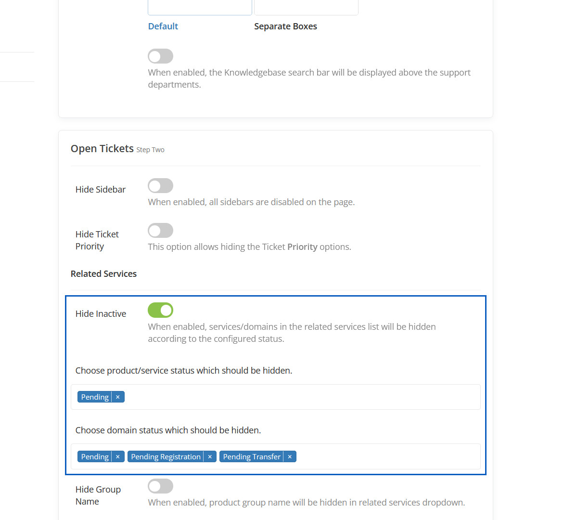
Task: Remove Pending tag from product/service status
Action: point(118,397)
